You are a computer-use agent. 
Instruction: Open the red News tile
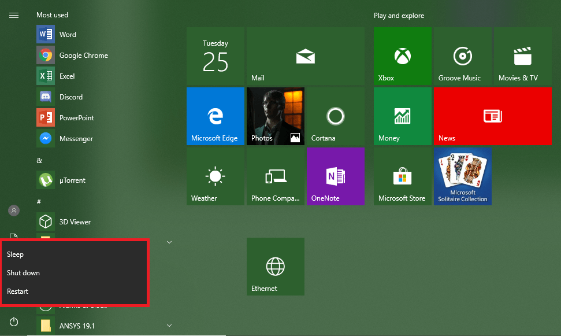493,116
